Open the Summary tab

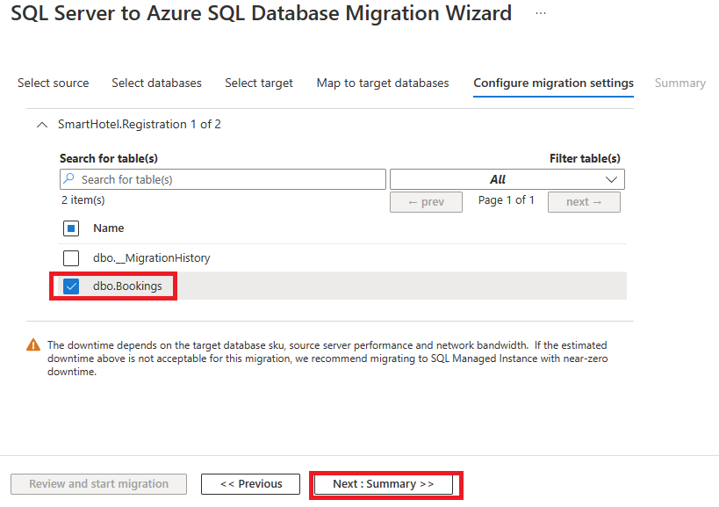tap(680, 83)
